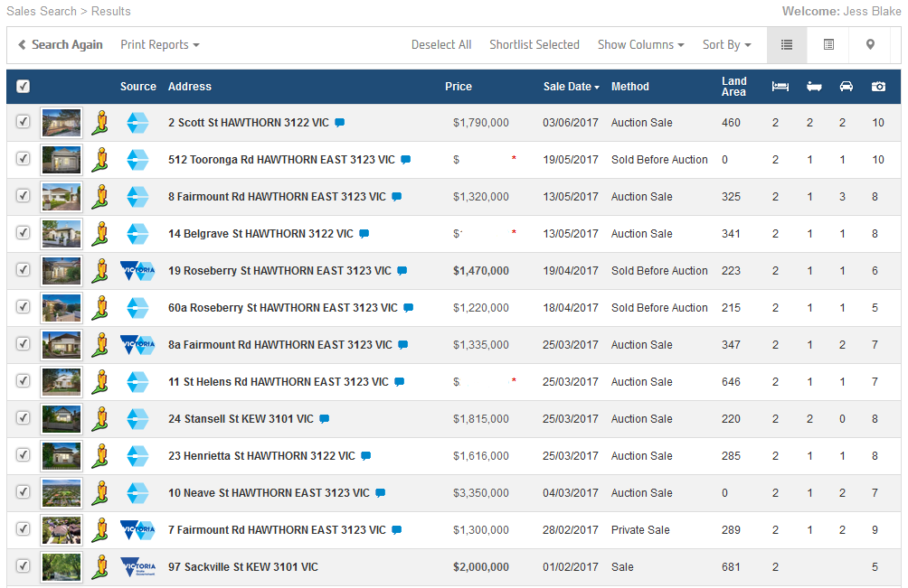This screenshot has width=908, height=588.
Task: Sort results by Sale Date column
Action: pos(571,87)
